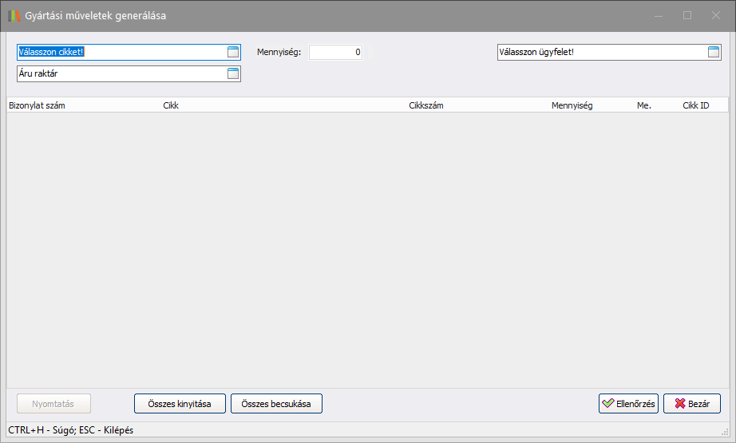Click the Me. column header
736x443 pixels.
coord(644,105)
